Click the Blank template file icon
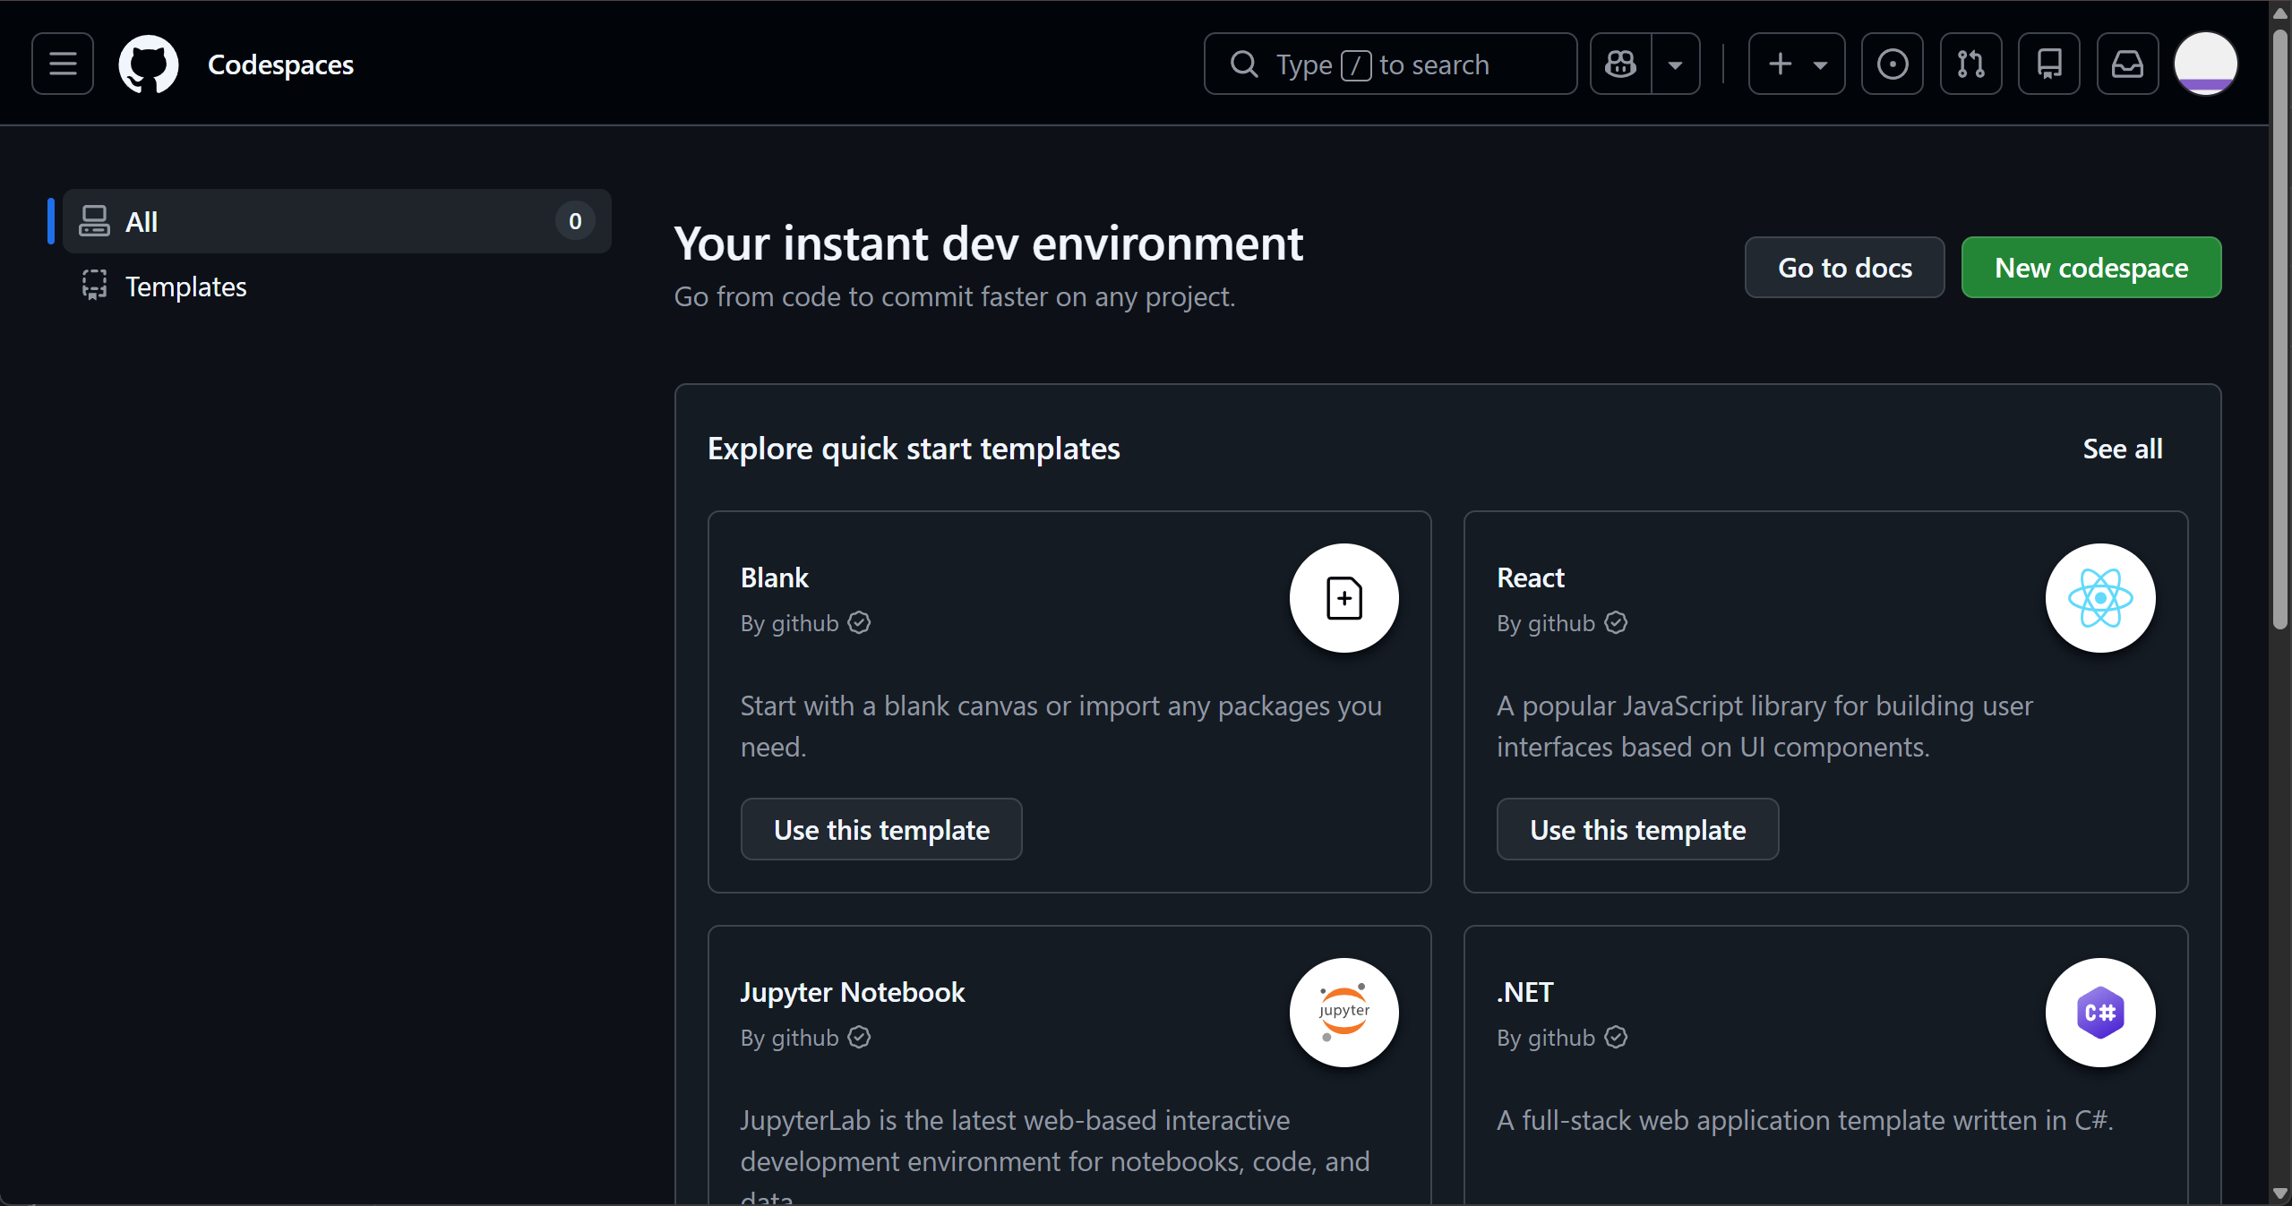The width and height of the screenshot is (2292, 1206). tap(1344, 598)
